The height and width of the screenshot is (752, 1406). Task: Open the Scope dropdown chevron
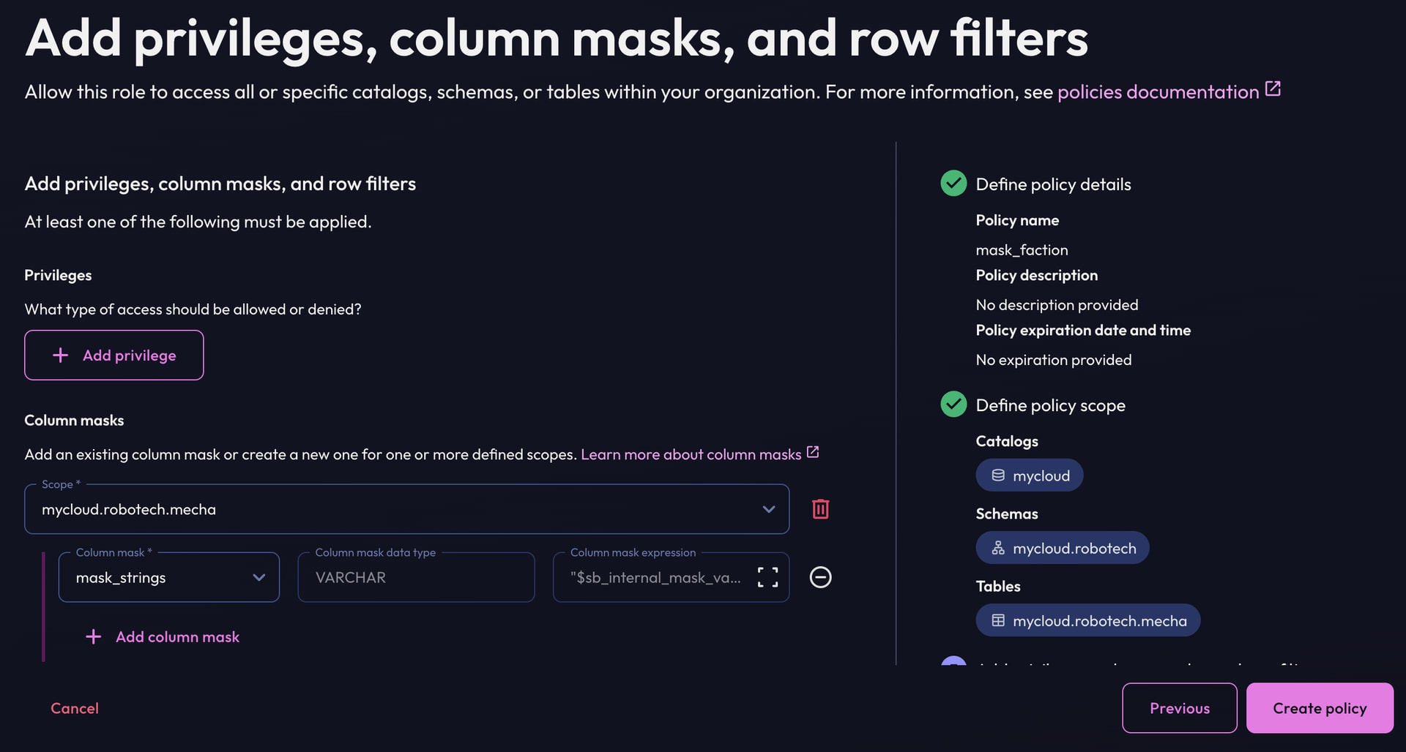(768, 509)
